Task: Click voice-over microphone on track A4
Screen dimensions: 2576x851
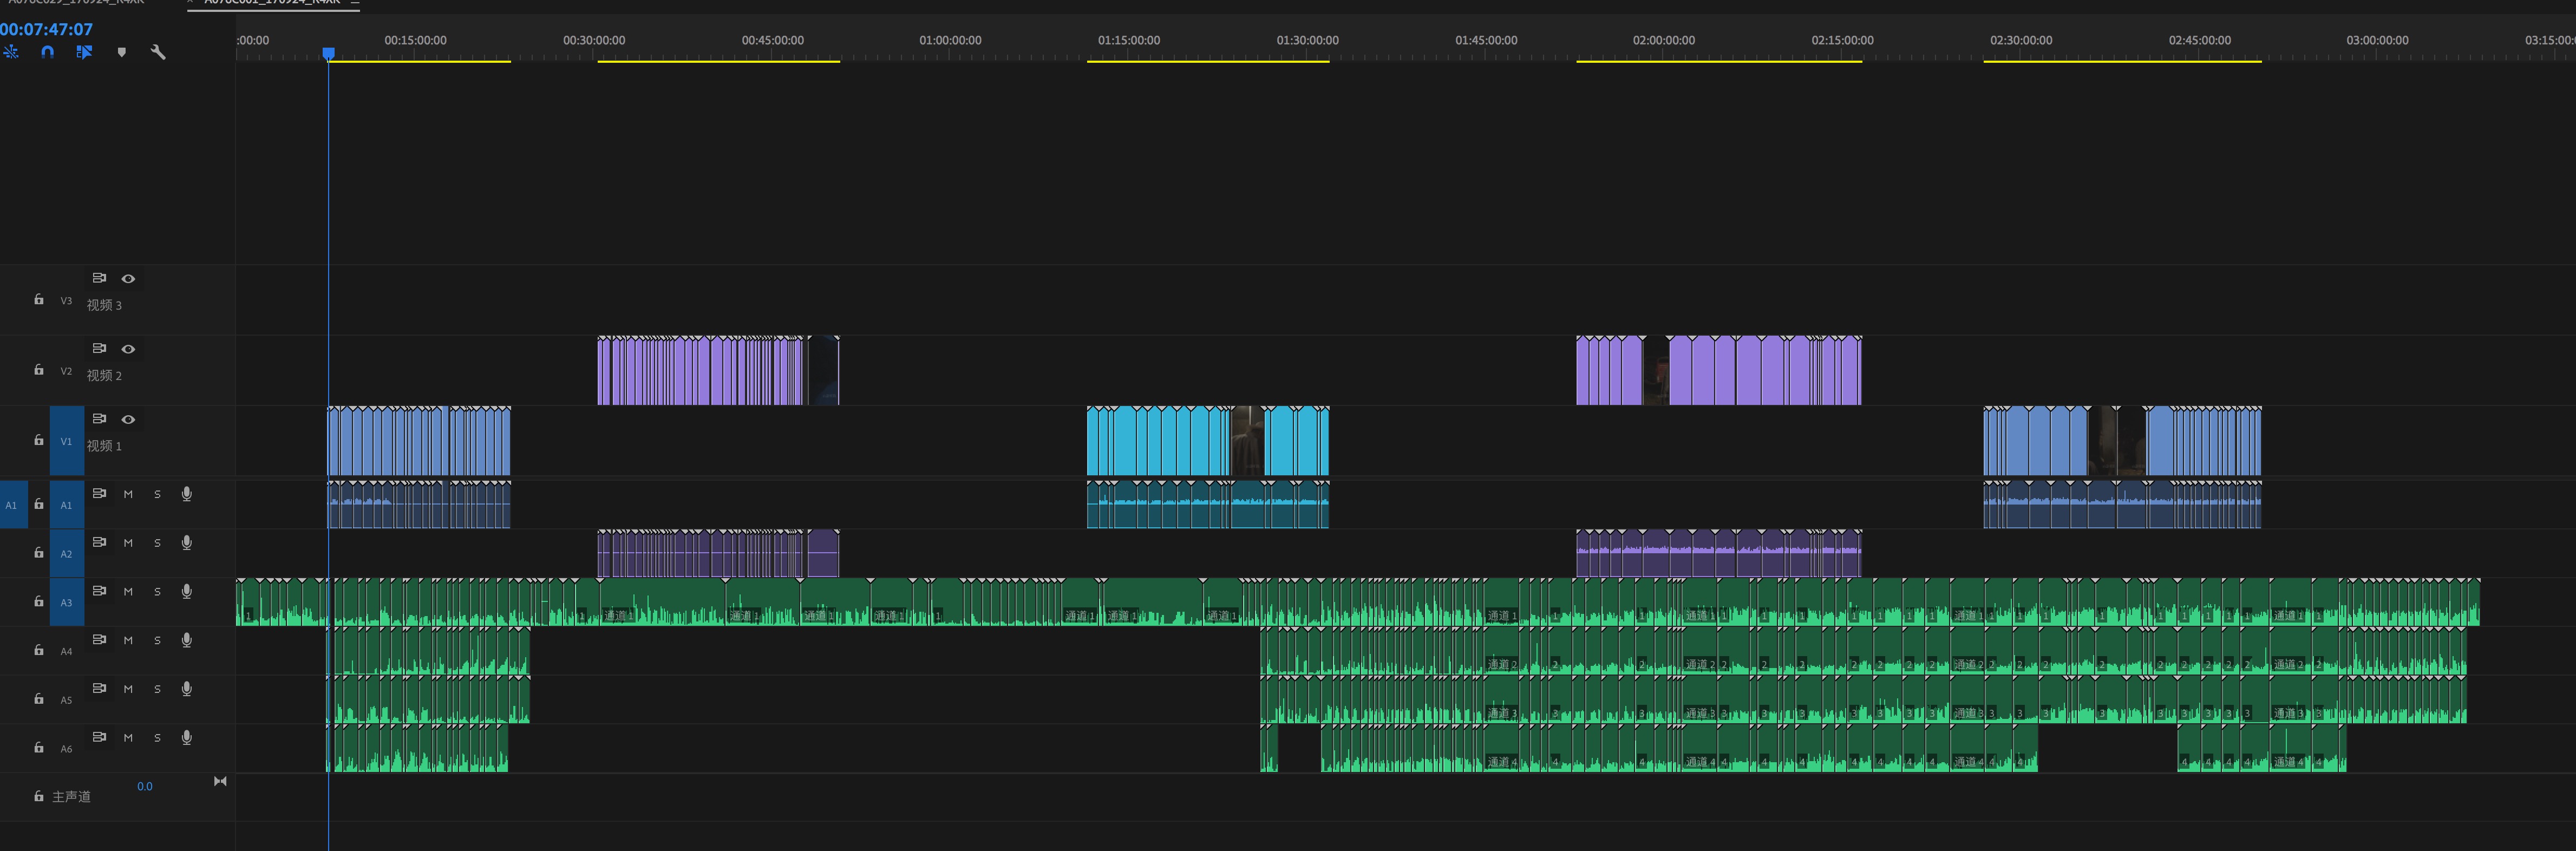Action: pyautogui.click(x=186, y=640)
